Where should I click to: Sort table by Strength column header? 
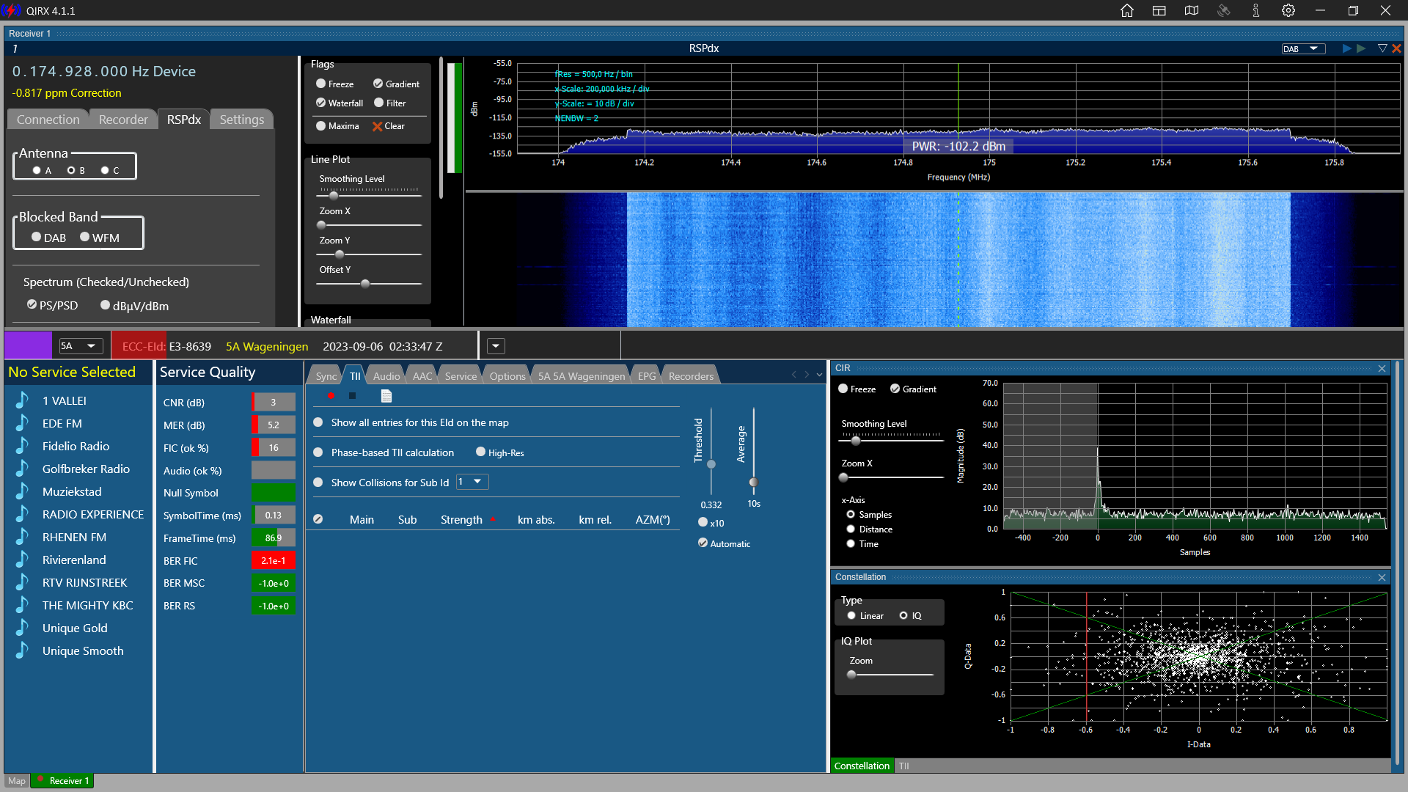click(461, 519)
